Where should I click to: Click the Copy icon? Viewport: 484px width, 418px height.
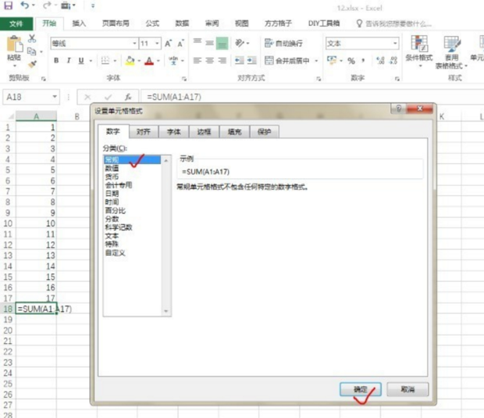(x=31, y=52)
